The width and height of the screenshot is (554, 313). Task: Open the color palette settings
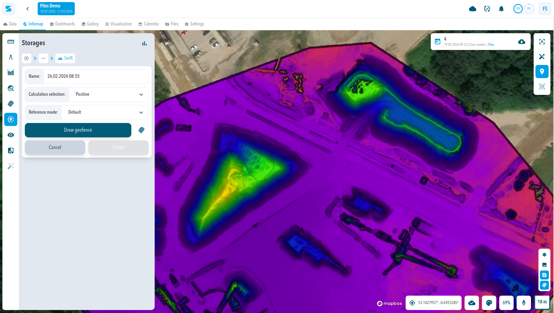pyautogui.click(x=489, y=303)
